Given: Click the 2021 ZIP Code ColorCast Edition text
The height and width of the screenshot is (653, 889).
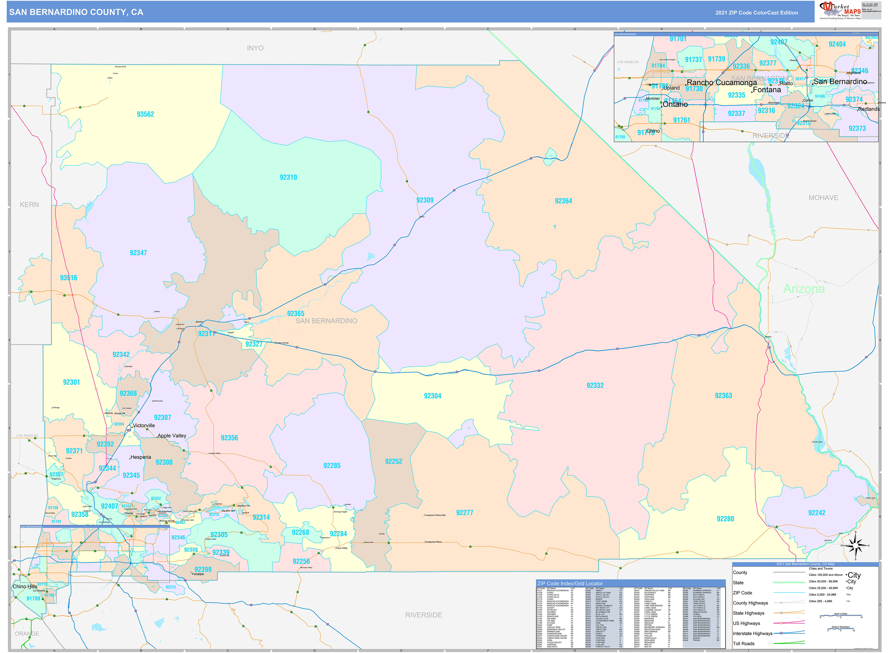Looking at the screenshot, I should tap(756, 13).
